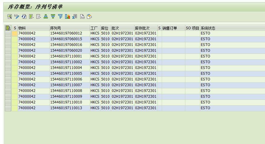Click the 销售订单 column header
Image resolution: width=265 pixels, height=144 pixels.
[174, 28]
